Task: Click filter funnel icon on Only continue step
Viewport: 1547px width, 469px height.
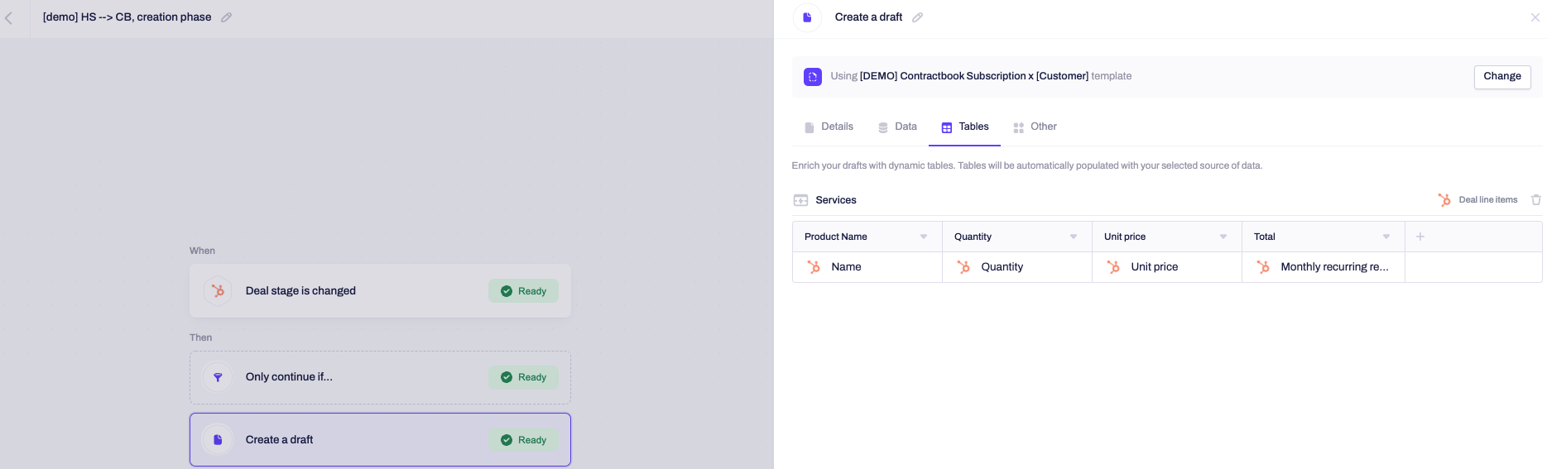Action: coord(218,377)
